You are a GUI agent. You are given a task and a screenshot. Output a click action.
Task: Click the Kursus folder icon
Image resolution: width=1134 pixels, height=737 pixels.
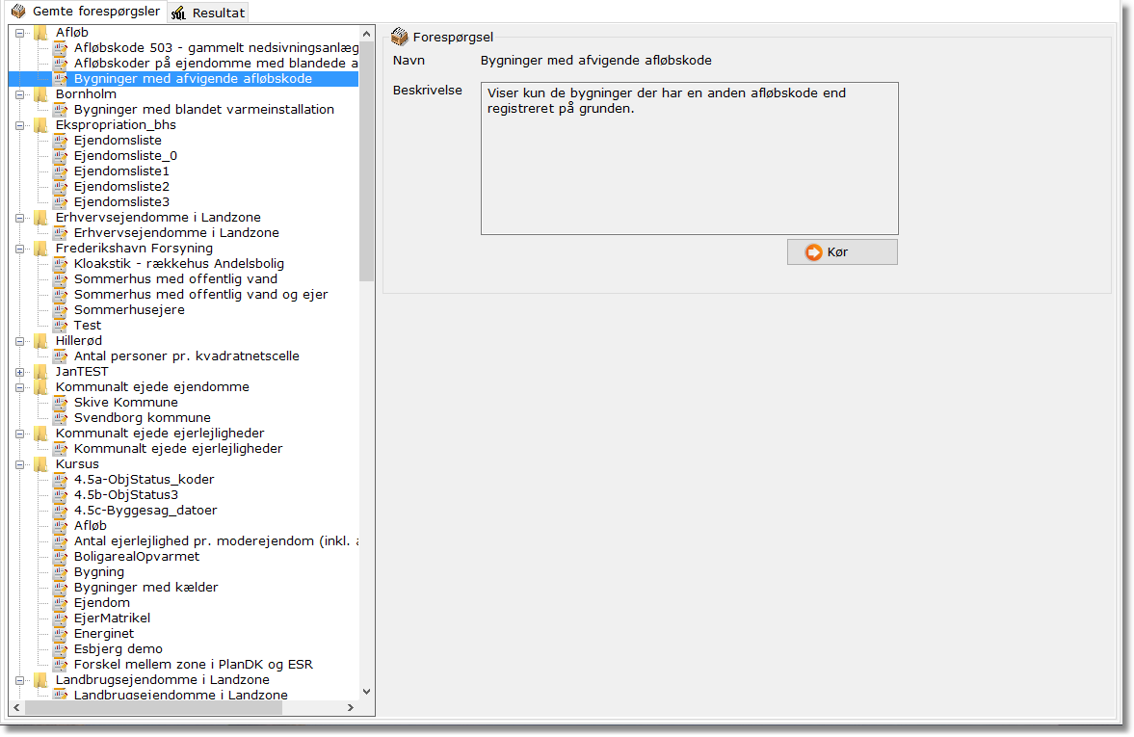(40, 464)
